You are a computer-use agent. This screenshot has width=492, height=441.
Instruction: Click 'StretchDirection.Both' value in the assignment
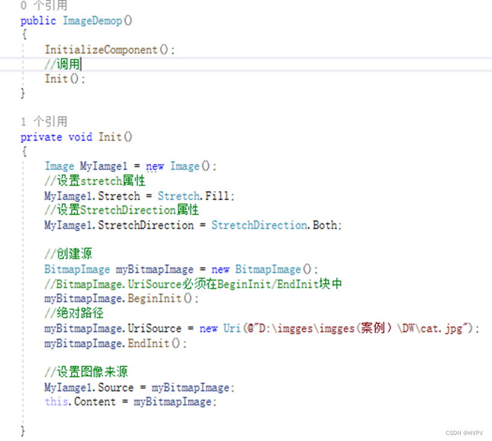click(x=274, y=225)
